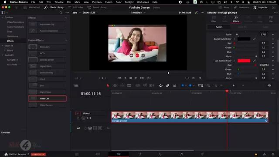279x157 pixels.
Task: Go to first frame in viewer
Action: click(x=119, y=78)
